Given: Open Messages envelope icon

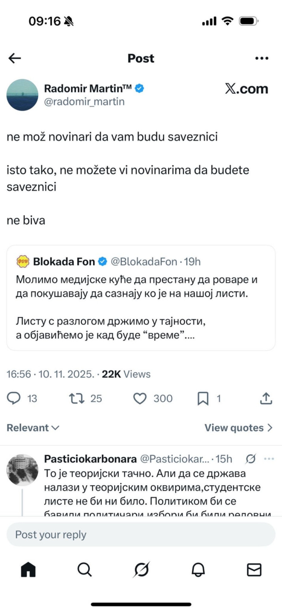Looking at the screenshot, I should click(254, 570).
